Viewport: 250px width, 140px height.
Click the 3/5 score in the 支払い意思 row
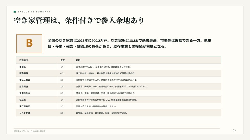point(62,80)
